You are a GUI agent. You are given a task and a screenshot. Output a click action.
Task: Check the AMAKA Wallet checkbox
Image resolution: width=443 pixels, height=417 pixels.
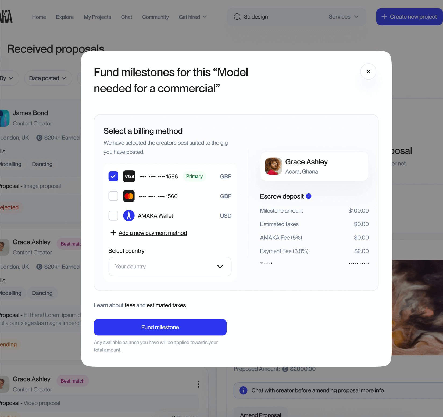pos(113,216)
